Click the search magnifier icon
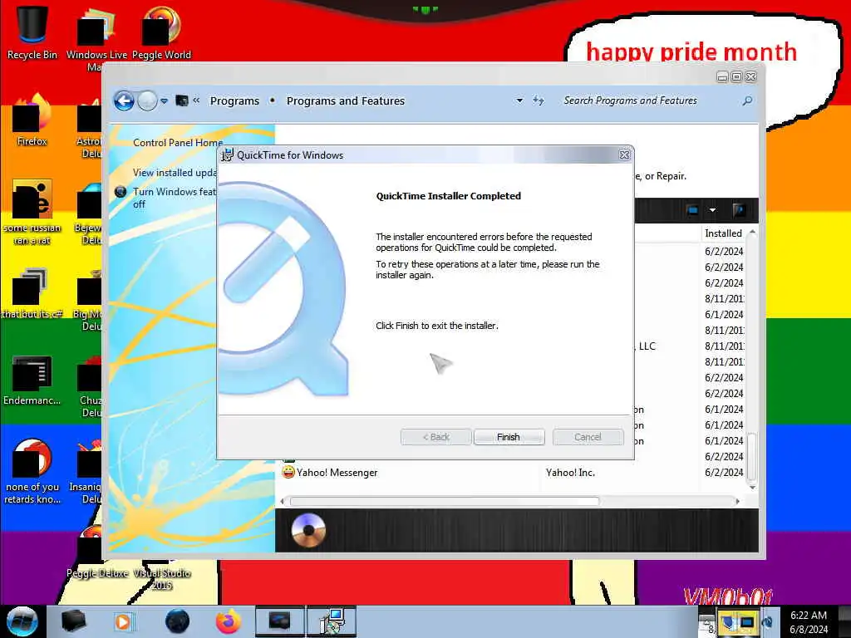 (x=747, y=101)
